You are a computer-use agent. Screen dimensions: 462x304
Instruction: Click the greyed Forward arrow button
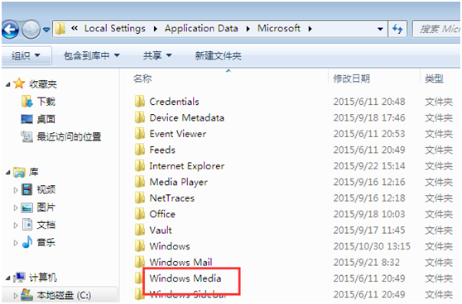click(31, 30)
